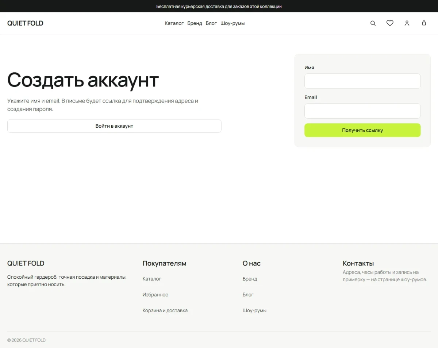Open the user account icon
Viewport: 438px width, 348px height.
(407, 23)
